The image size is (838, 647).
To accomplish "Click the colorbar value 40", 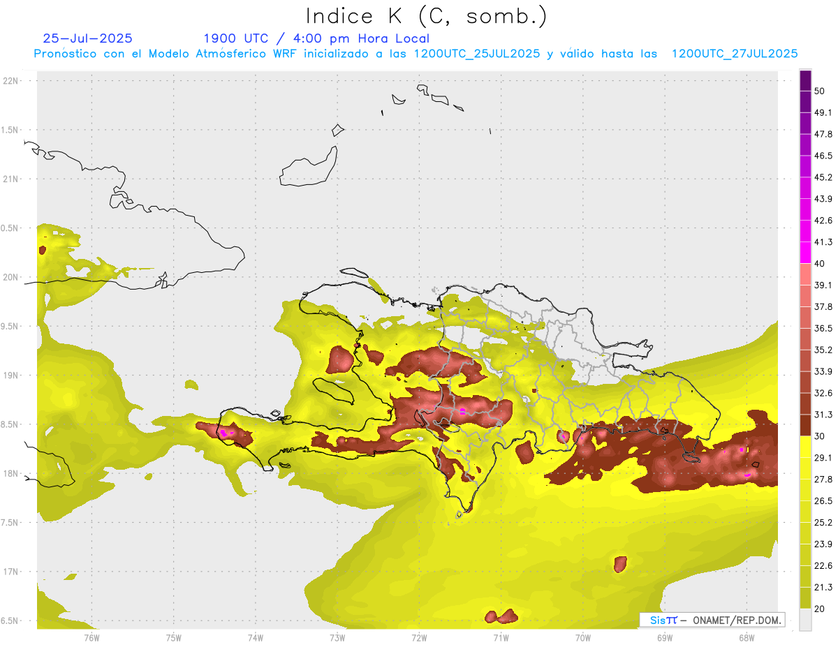I will pos(819,264).
